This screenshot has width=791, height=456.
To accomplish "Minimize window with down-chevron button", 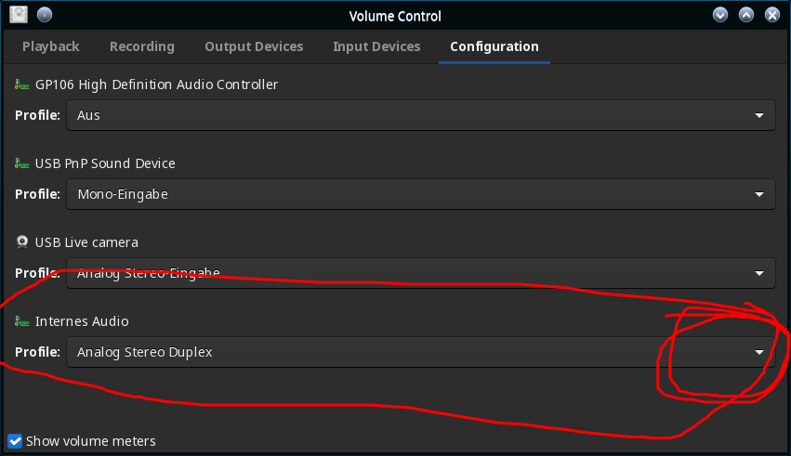I will pos(719,15).
